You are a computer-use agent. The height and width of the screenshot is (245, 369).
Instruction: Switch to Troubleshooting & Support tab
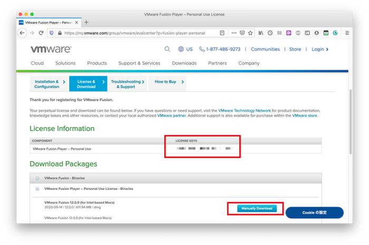point(128,84)
